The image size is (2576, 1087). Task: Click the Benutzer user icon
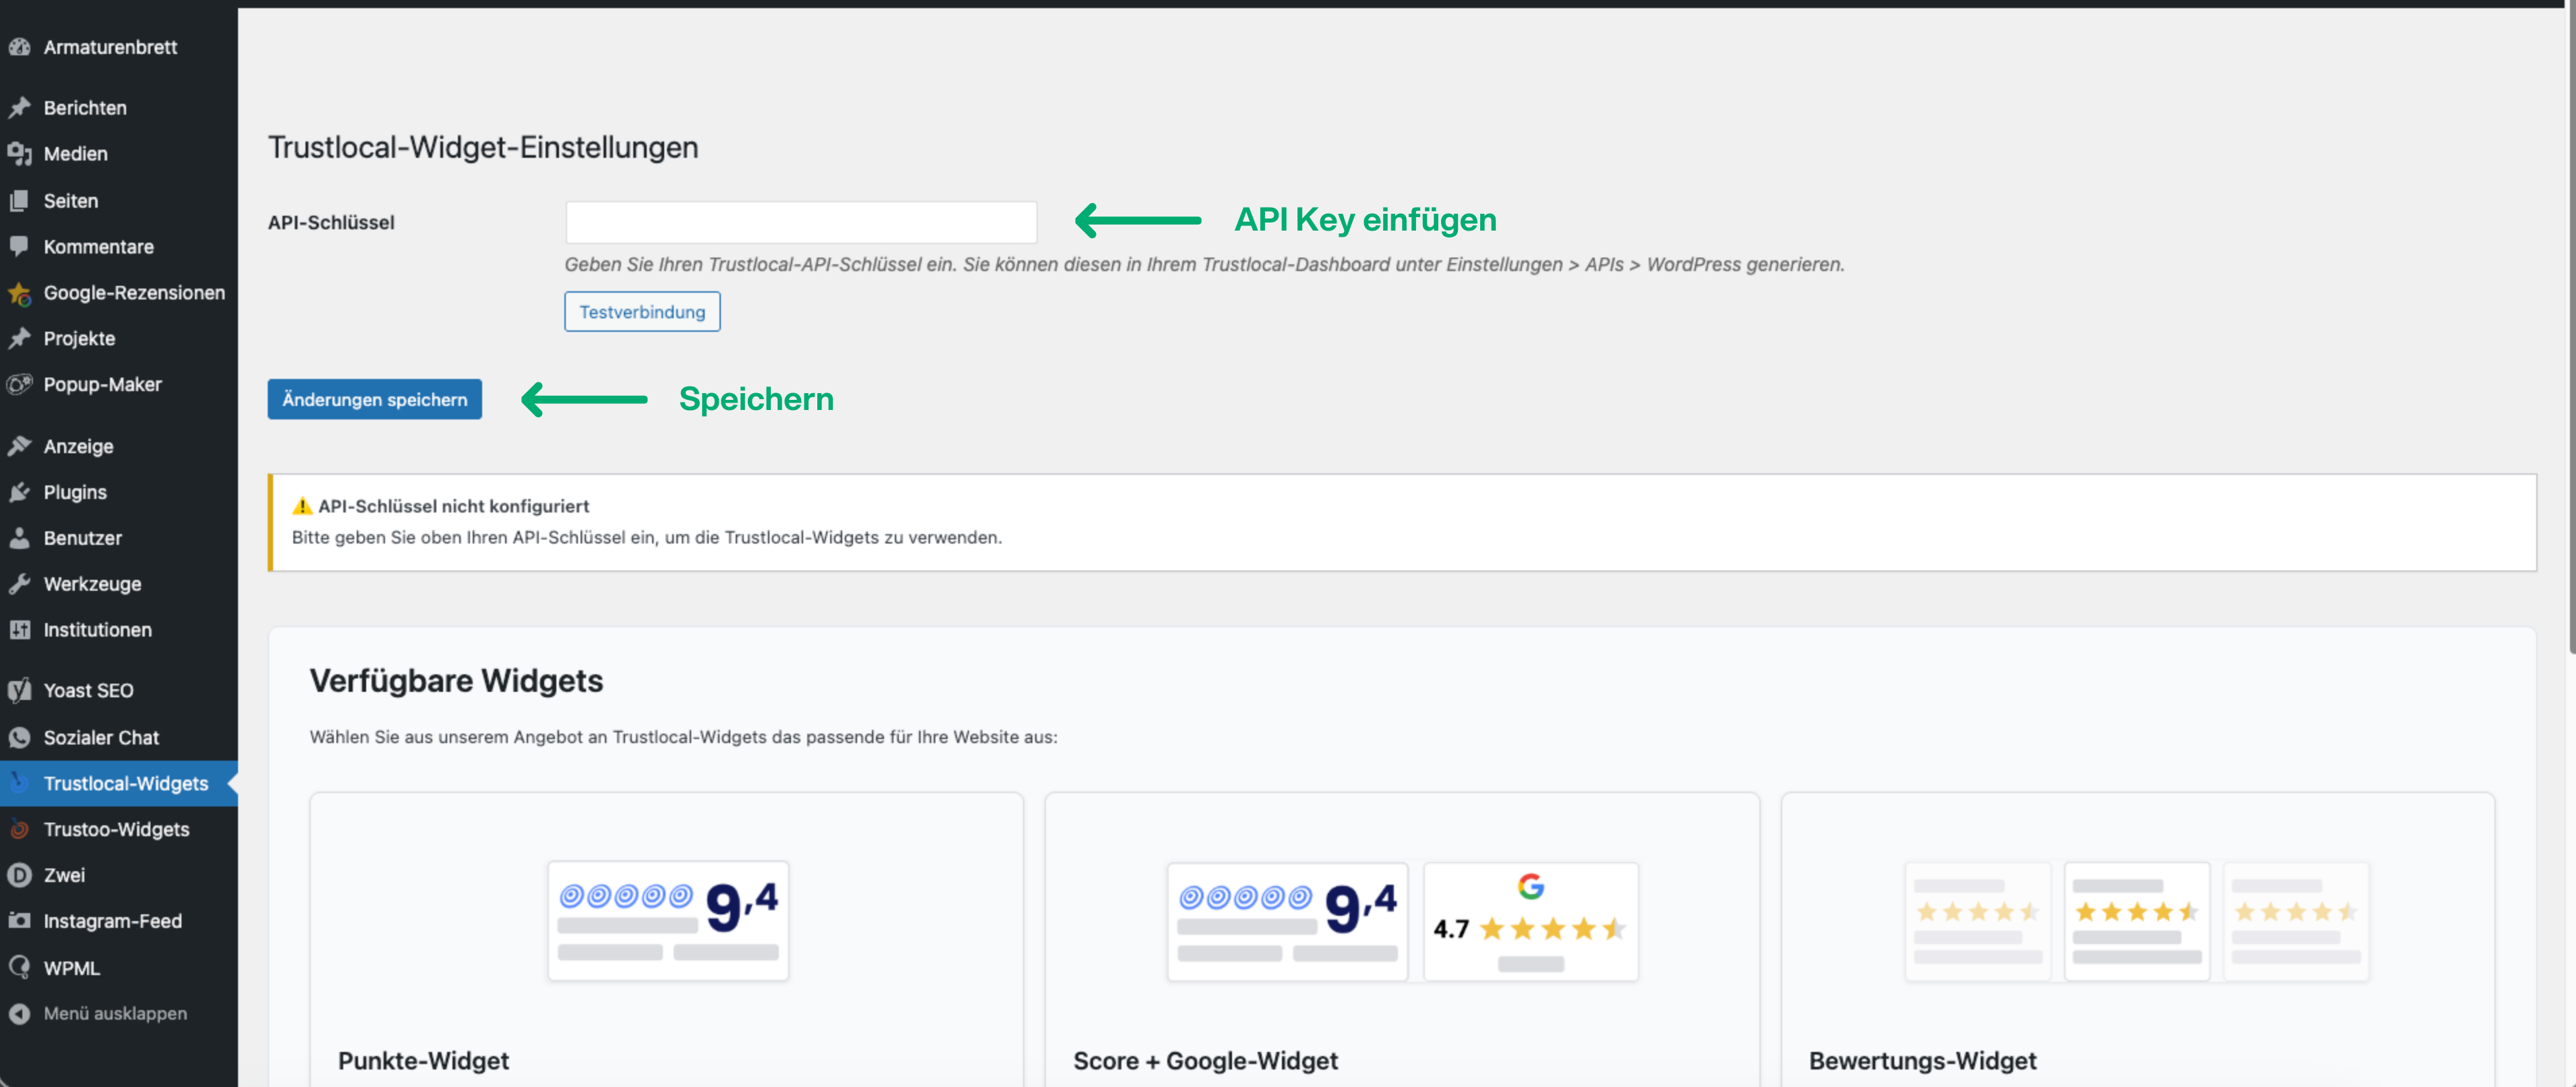[19, 538]
